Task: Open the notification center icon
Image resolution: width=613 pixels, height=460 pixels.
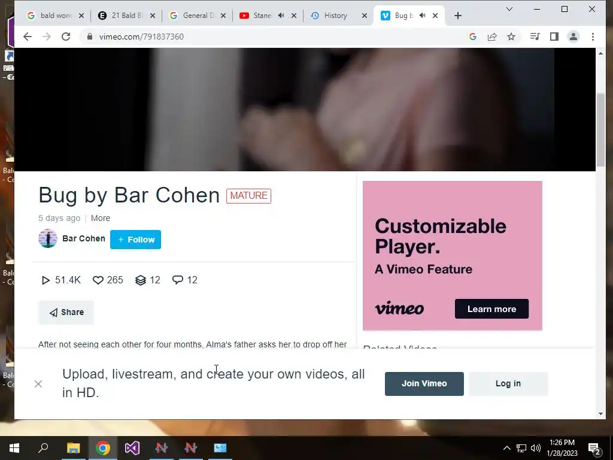Action: point(594,449)
